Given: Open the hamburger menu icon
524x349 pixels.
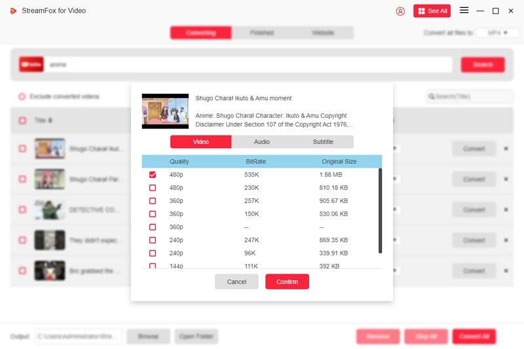Looking at the screenshot, I should tap(464, 10).
